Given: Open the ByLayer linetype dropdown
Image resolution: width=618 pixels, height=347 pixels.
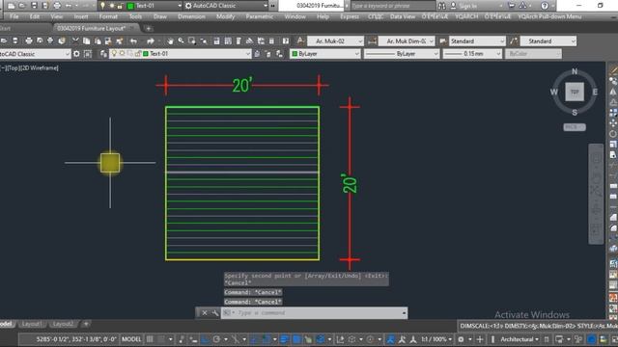Looking at the screenshot, I should (x=402, y=54).
